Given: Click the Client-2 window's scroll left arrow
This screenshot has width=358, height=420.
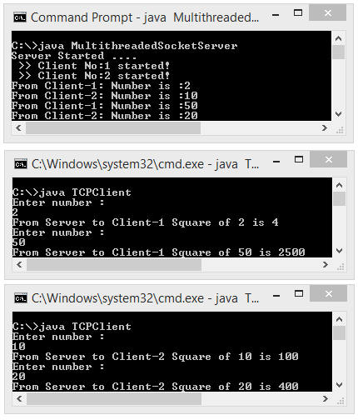Looking at the screenshot, I should 19,399.
